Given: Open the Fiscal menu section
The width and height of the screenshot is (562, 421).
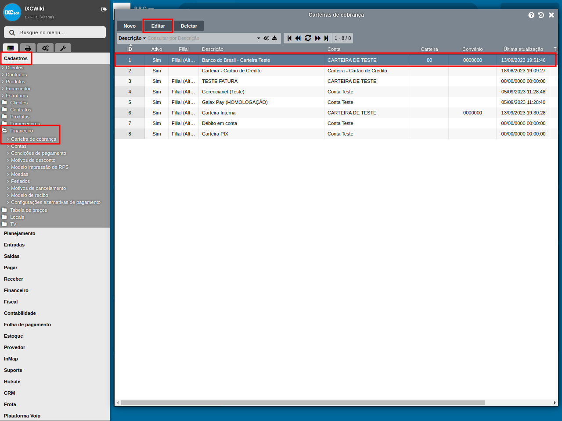Looking at the screenshot, I should coord(11,302).
